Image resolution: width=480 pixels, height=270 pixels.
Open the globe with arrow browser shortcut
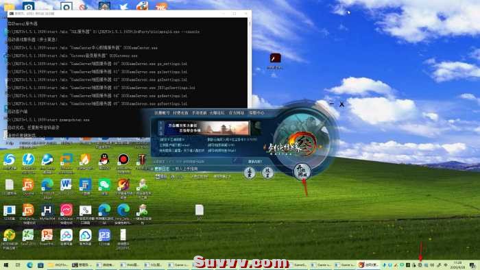tap(47, 159)
